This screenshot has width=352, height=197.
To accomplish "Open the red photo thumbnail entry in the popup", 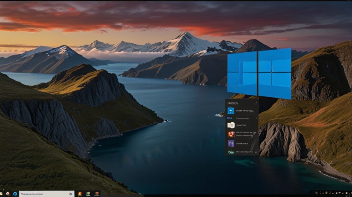I will pyautogui.click(x=231, y=134).
